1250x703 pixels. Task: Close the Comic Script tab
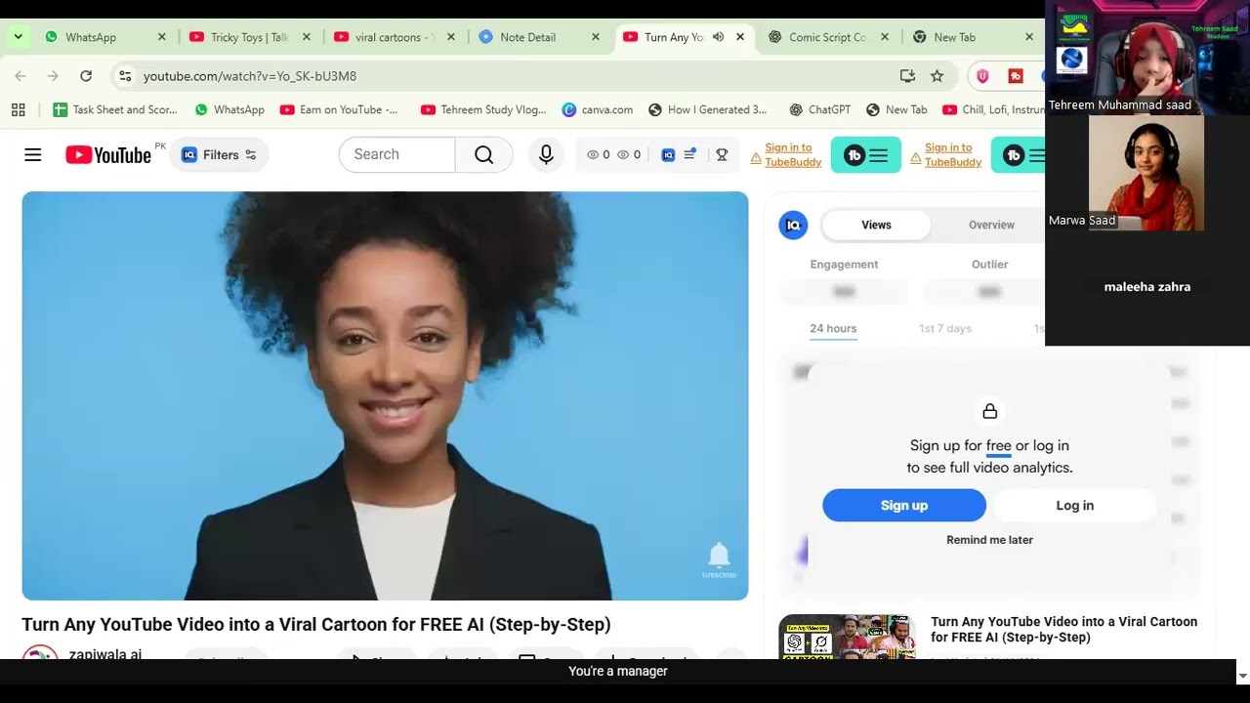tap(885, 37)
